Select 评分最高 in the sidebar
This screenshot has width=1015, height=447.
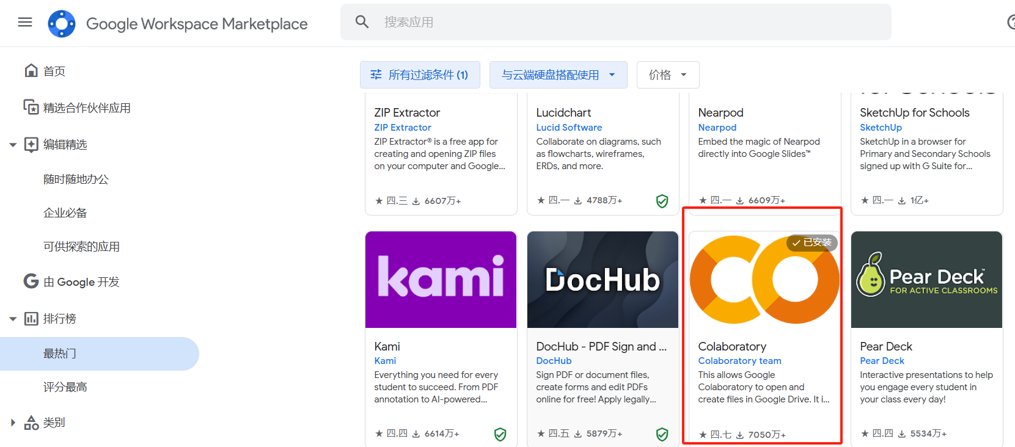tap(65, 387)
